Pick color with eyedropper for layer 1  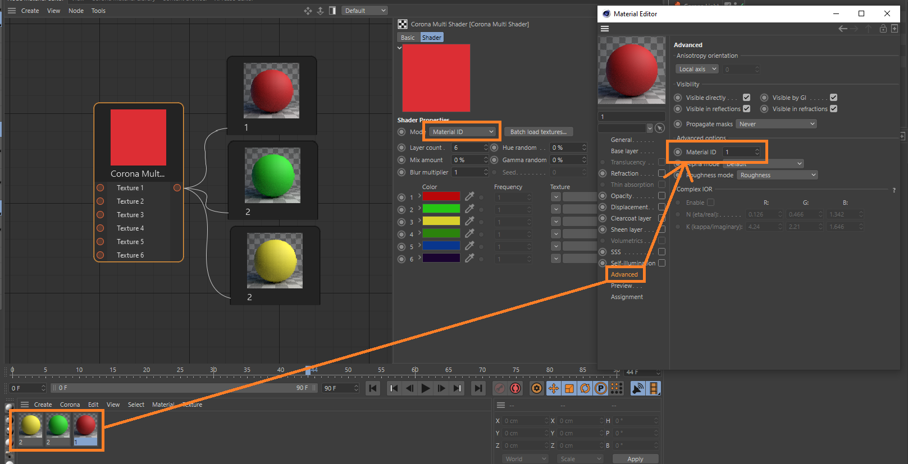(469, 196)
